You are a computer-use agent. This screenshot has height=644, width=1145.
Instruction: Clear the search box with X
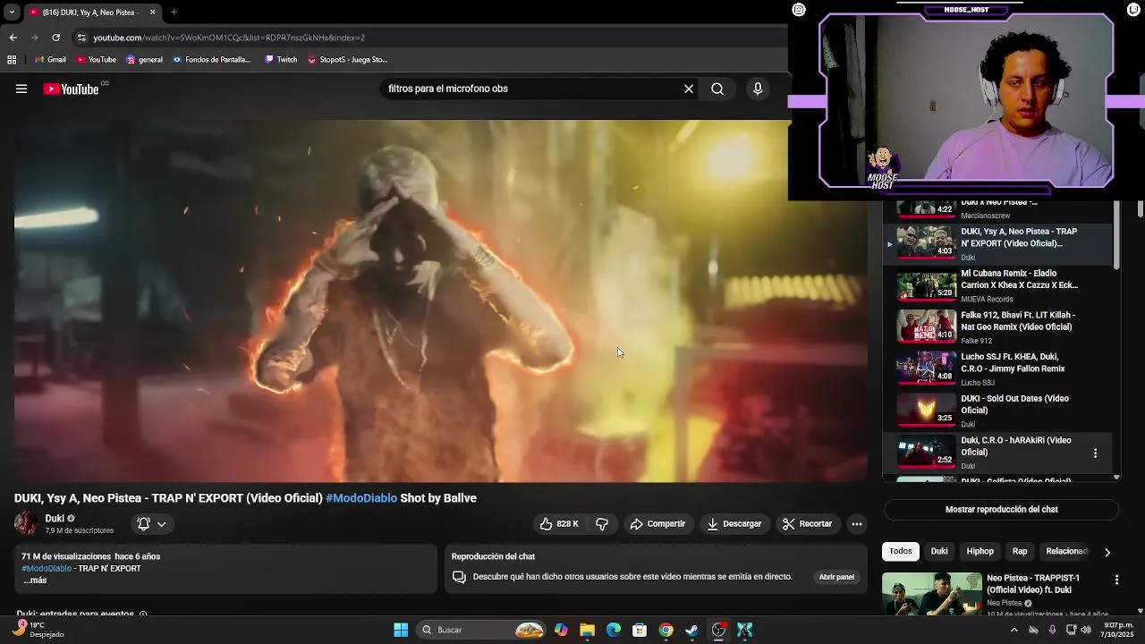pyautogui.click(x=689, y=89)
